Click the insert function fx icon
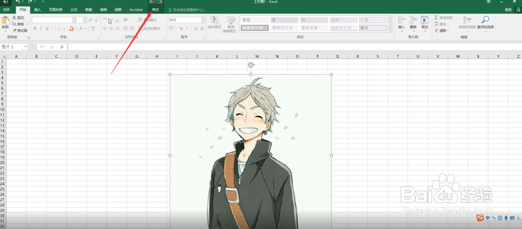Screen dimensions: 522x229 62,47
